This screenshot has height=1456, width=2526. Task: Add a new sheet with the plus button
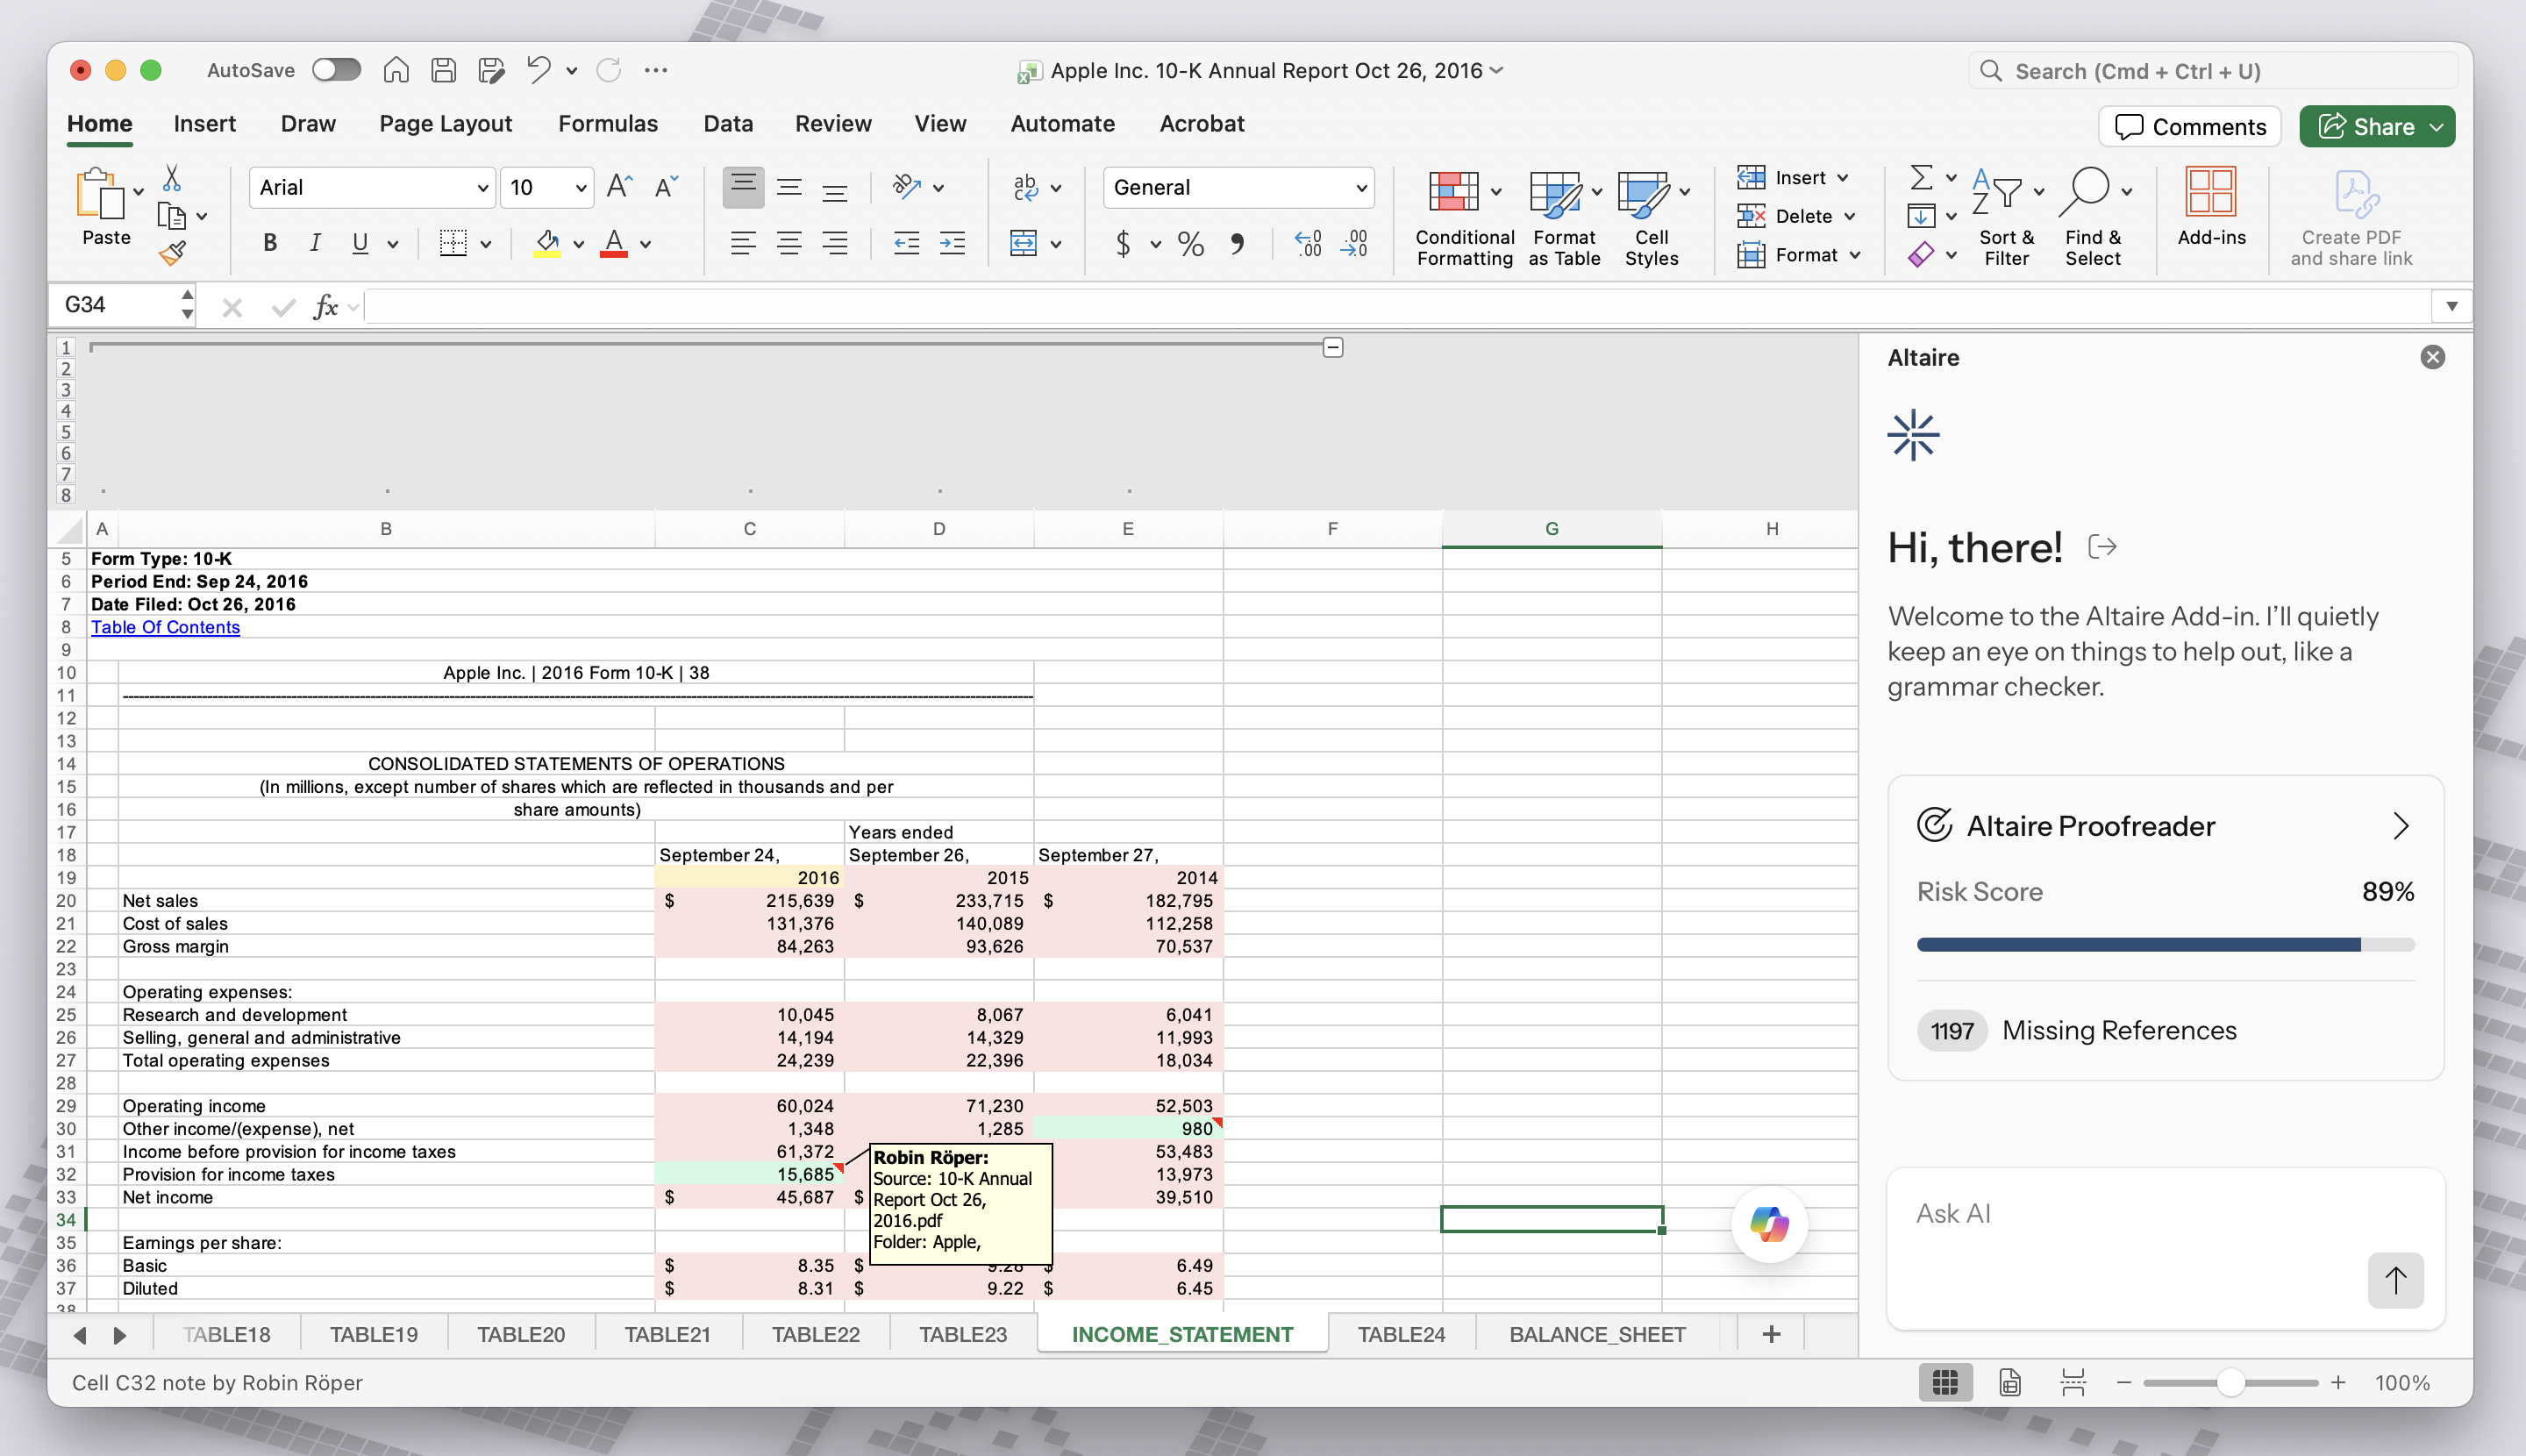click(x=1770, y=1334)
